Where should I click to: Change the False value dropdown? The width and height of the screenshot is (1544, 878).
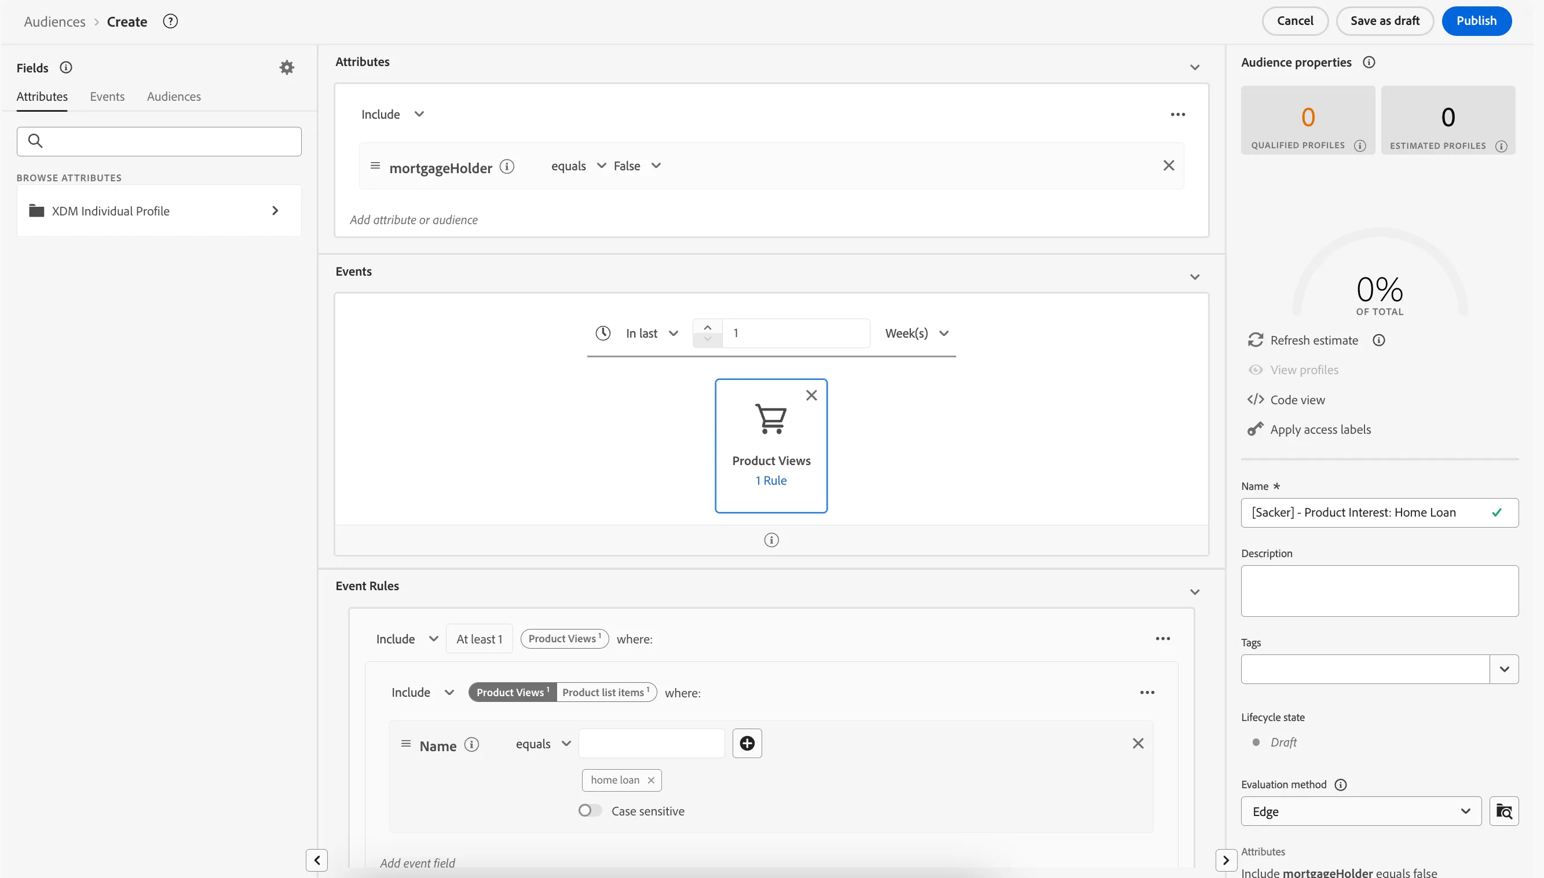pos(637,166)
